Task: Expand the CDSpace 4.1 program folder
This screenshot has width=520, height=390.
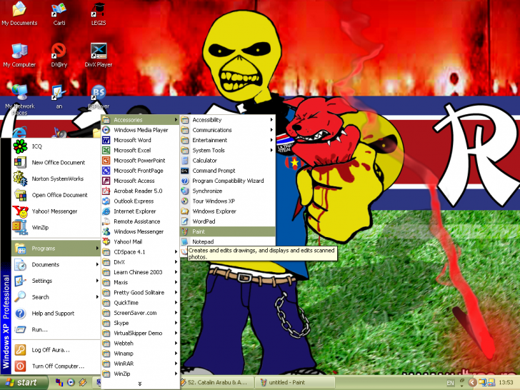Action: point(140,252)
